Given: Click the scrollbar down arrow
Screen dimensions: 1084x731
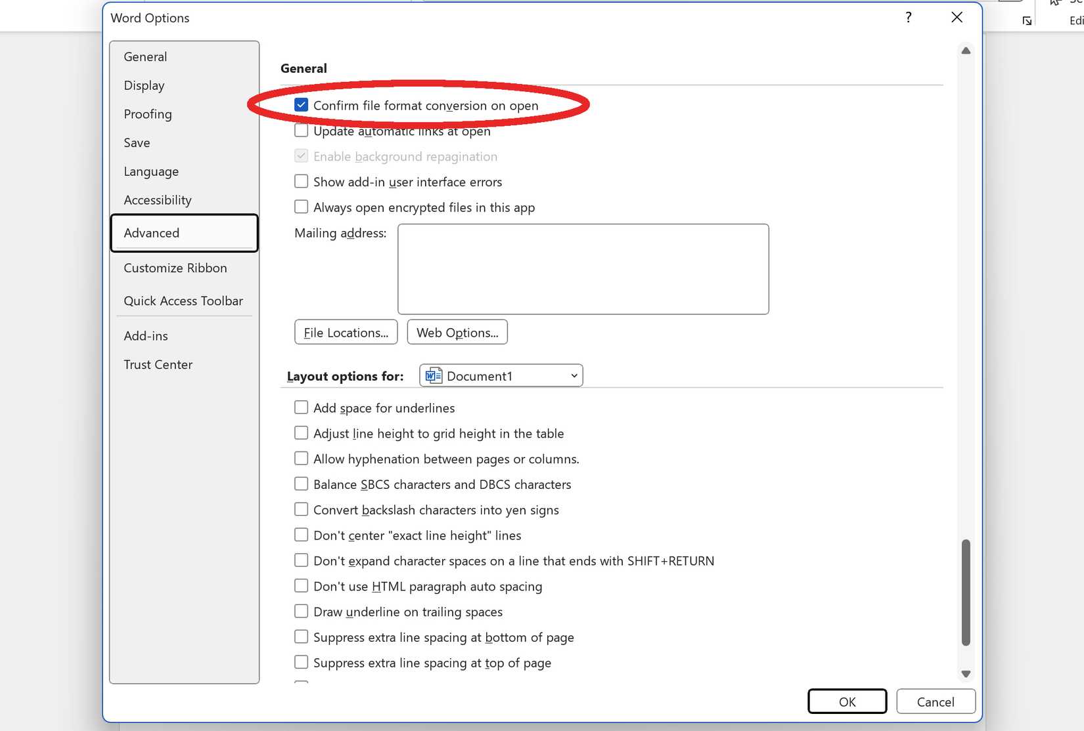Looking at the screenshot, I should pos(965,673).
